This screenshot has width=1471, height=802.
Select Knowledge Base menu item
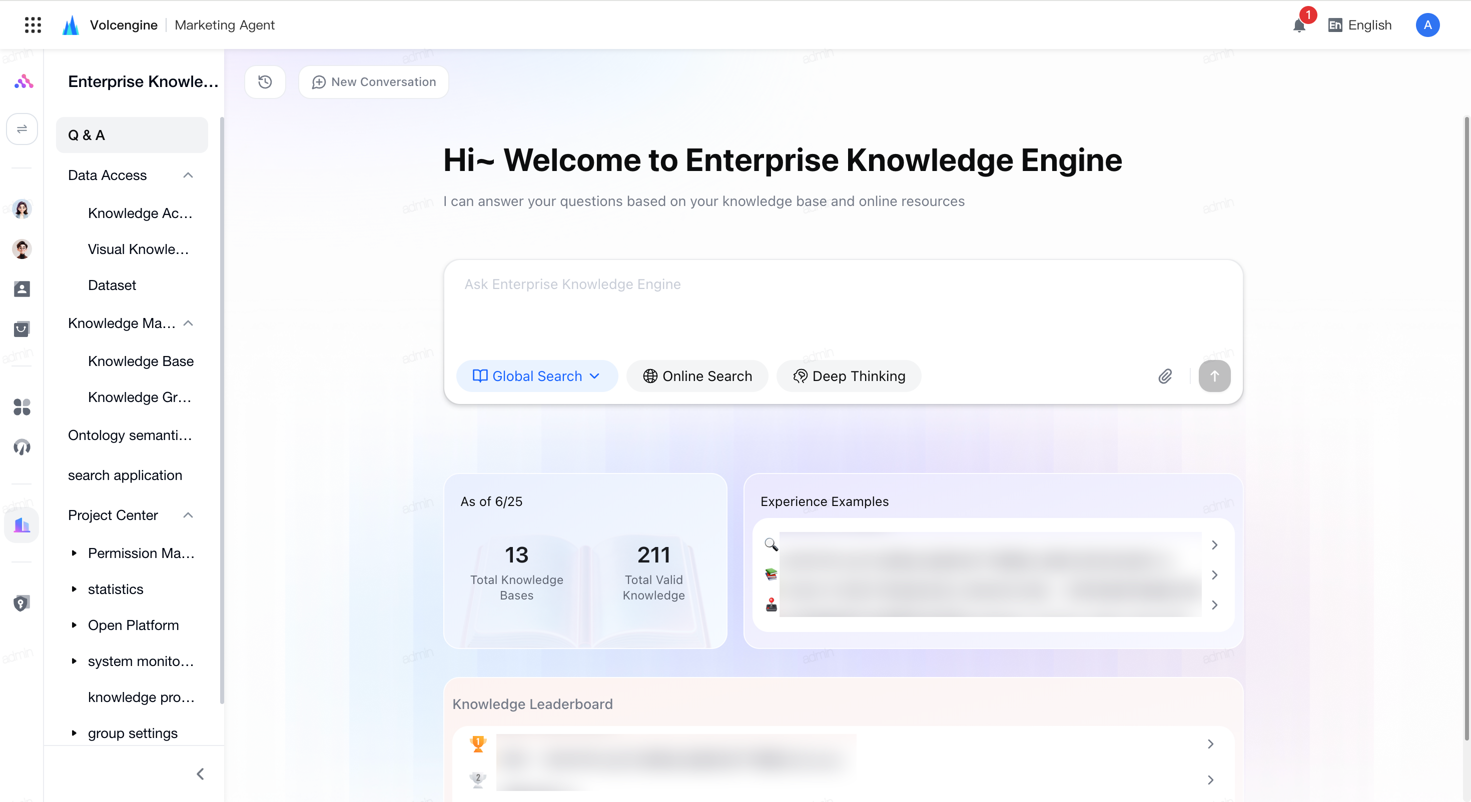141,361
